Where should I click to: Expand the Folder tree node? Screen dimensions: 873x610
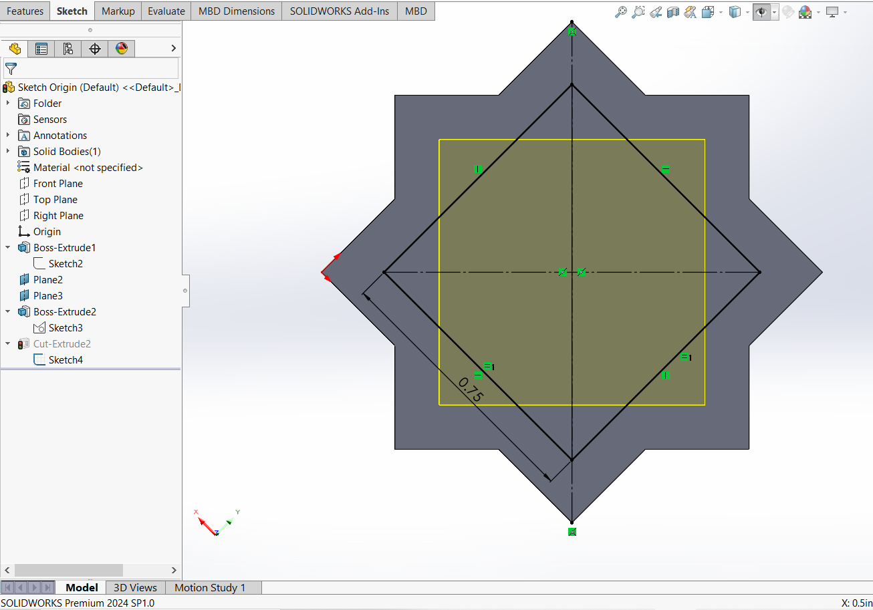[8, 103]
